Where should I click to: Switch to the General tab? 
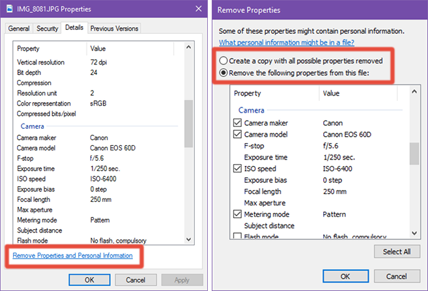click(19, 29)
